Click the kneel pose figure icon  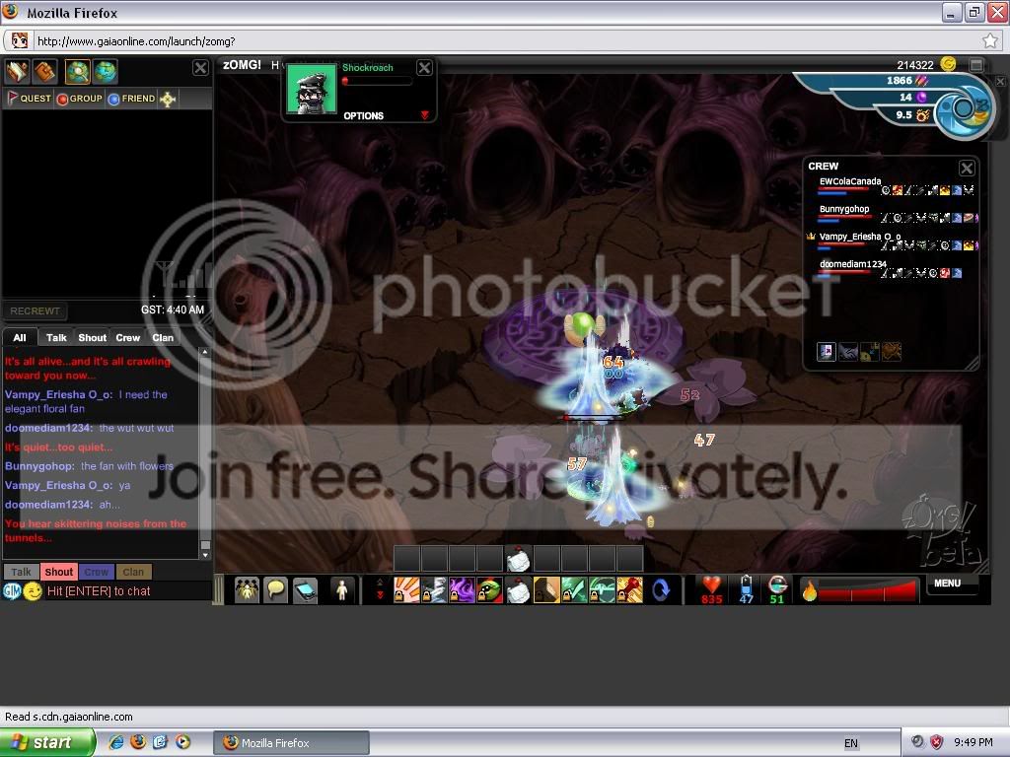[x=342, y=589]
